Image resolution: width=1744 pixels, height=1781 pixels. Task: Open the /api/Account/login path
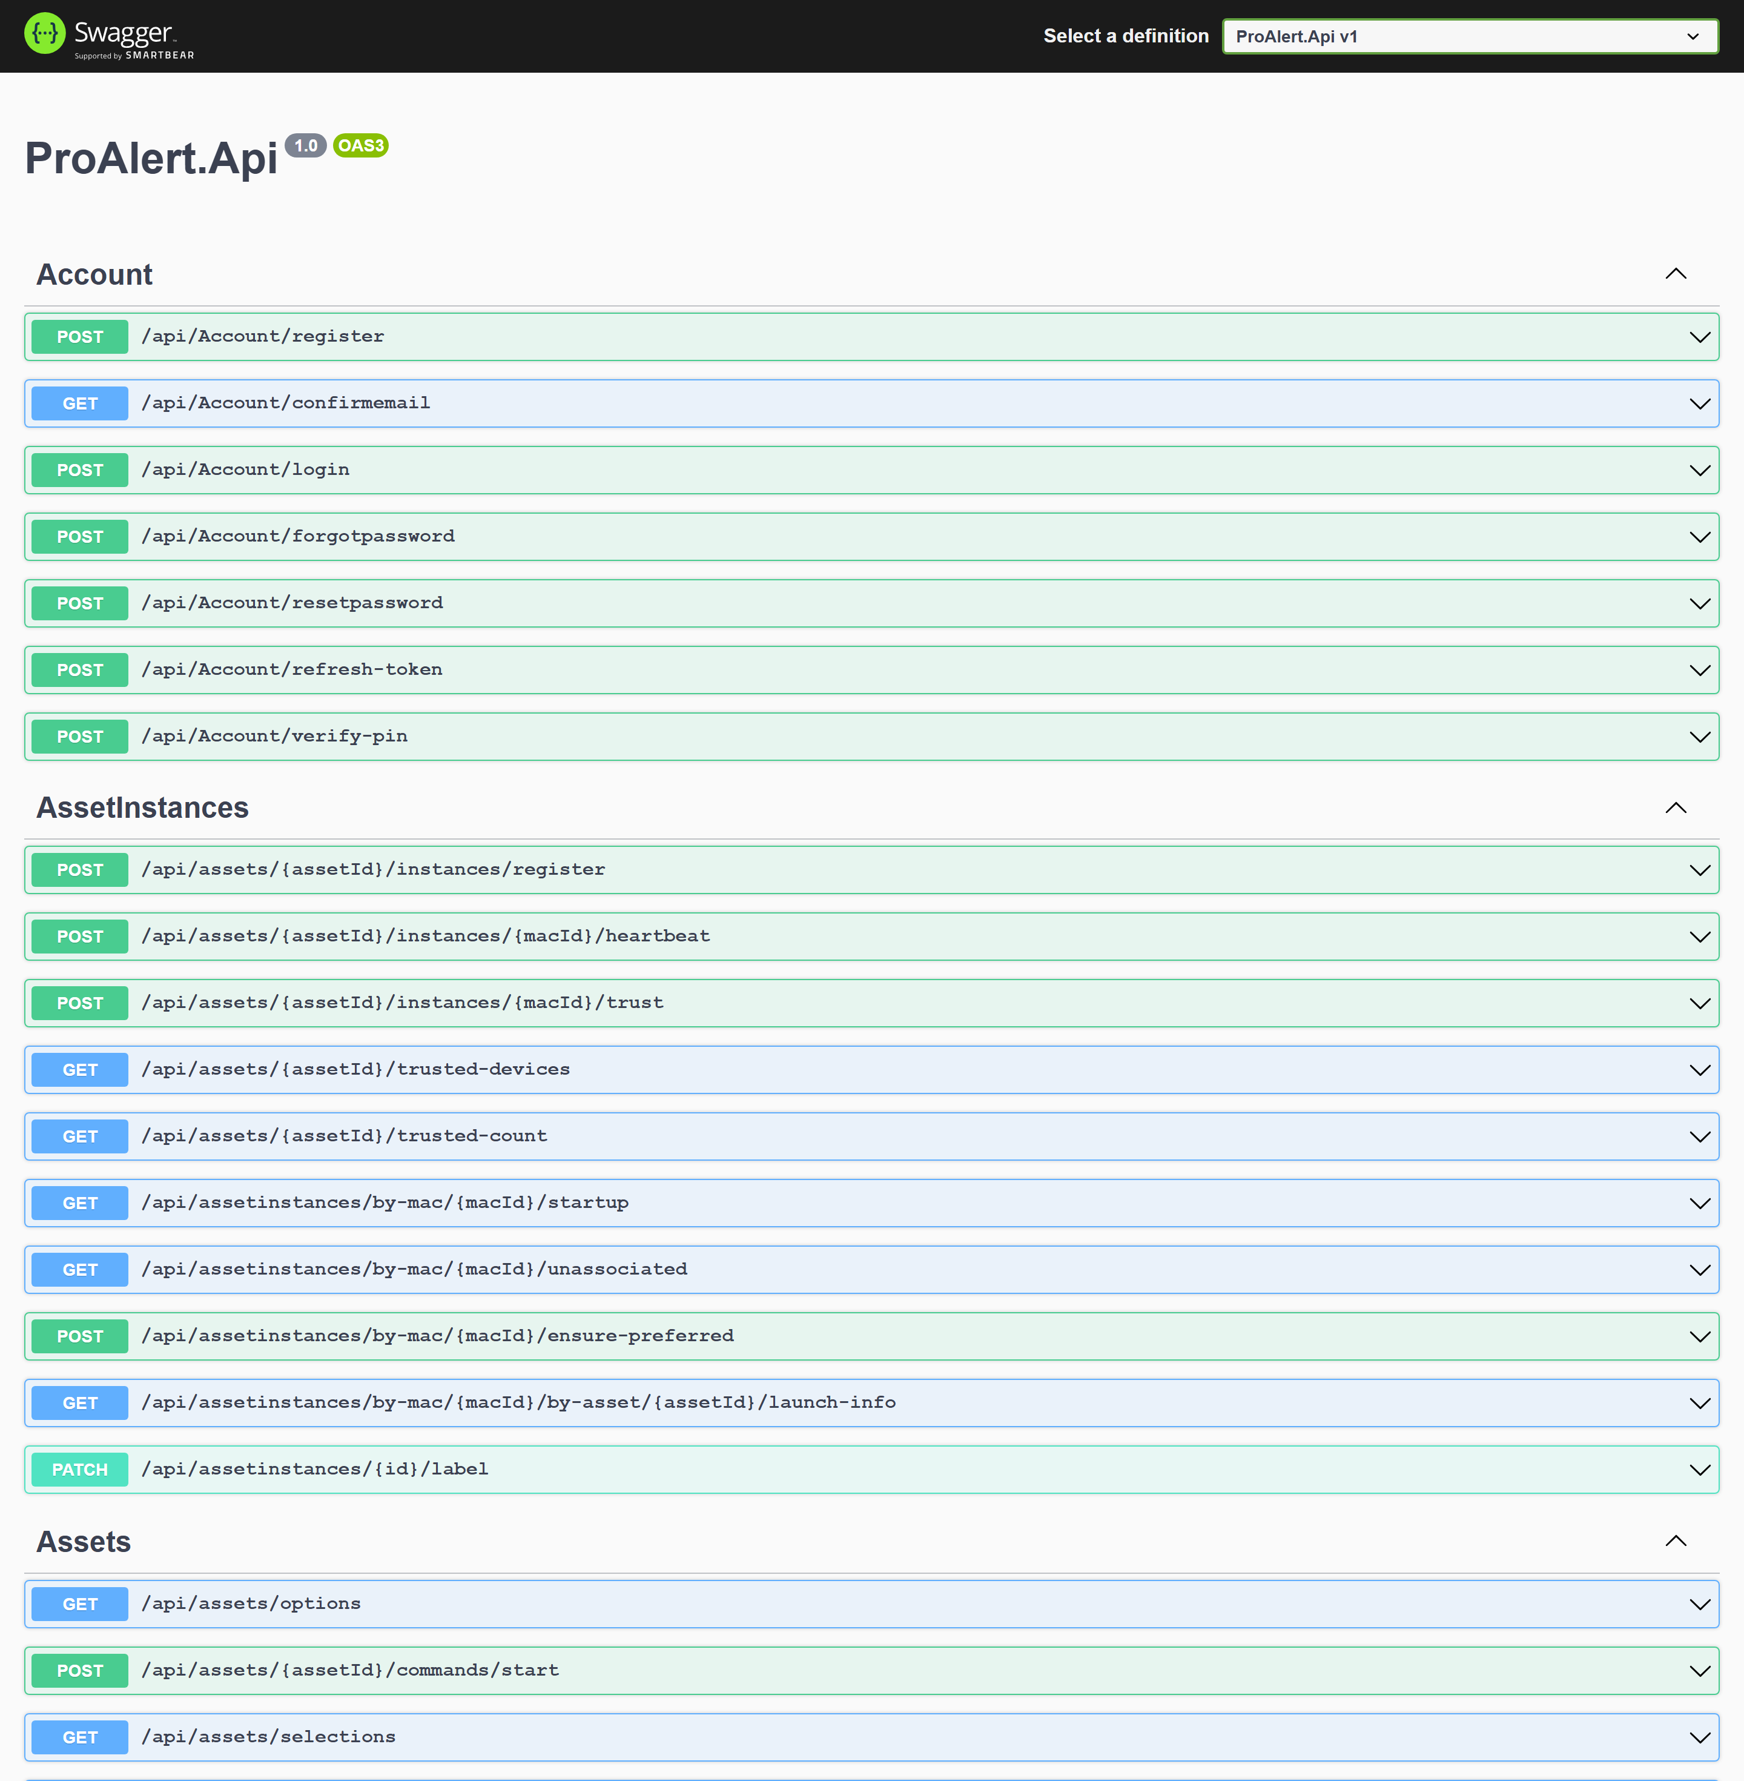pyautogui.click(x=245, y=470)
